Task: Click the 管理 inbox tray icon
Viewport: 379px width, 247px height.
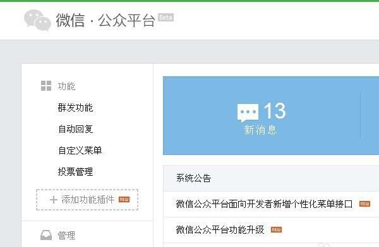Action: (46, 235)
